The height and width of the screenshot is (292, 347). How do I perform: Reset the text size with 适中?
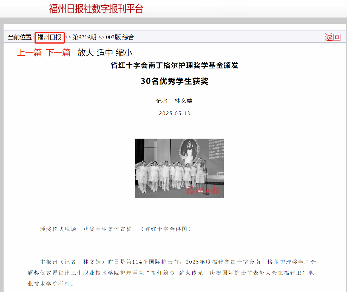pos(105,52)
